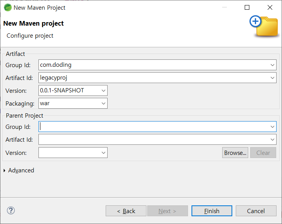Viewport: 282px width, 224px height.
Task: Click the 'Configure project' subtitle text
Action: point(30,36)
